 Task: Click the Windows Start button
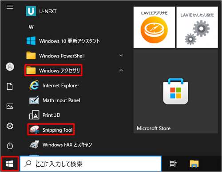pyautogui.click(x=10, y=164)
